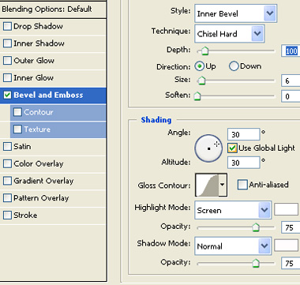
Task: Click the Angle value field
Action: (x=244, y=134)
